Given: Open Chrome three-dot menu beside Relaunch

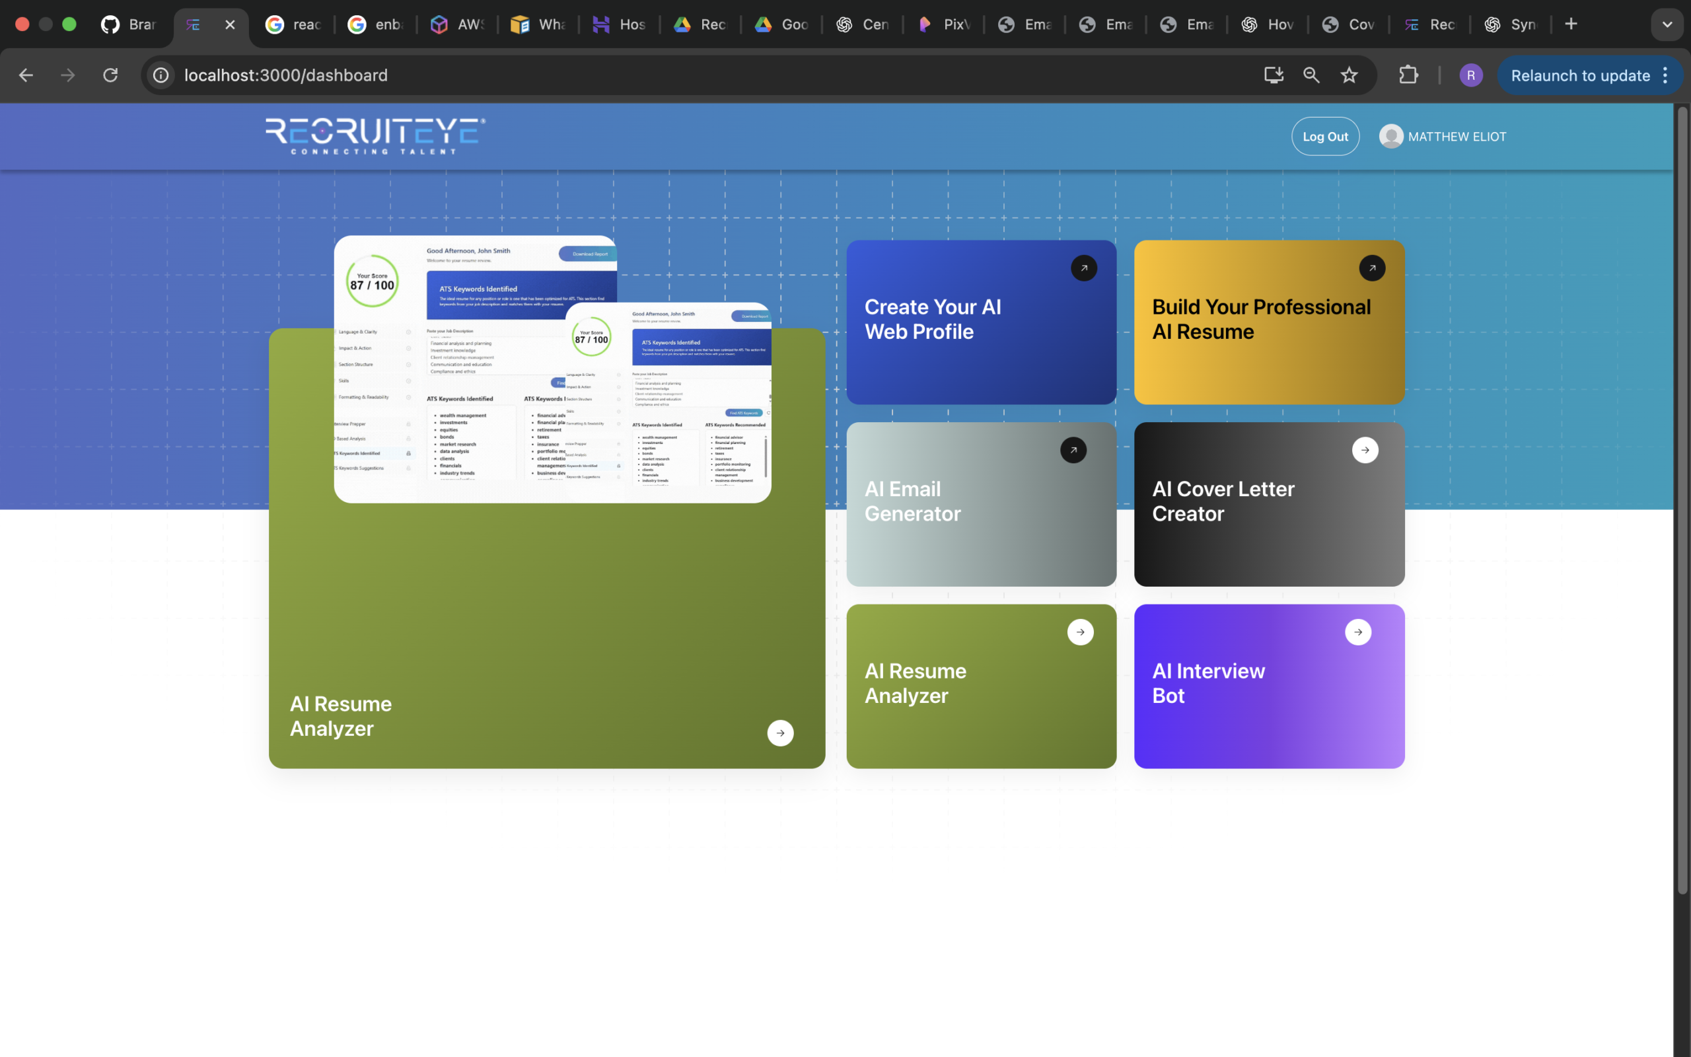Looking at the screenshot, I should click(x=1666, y=75).
